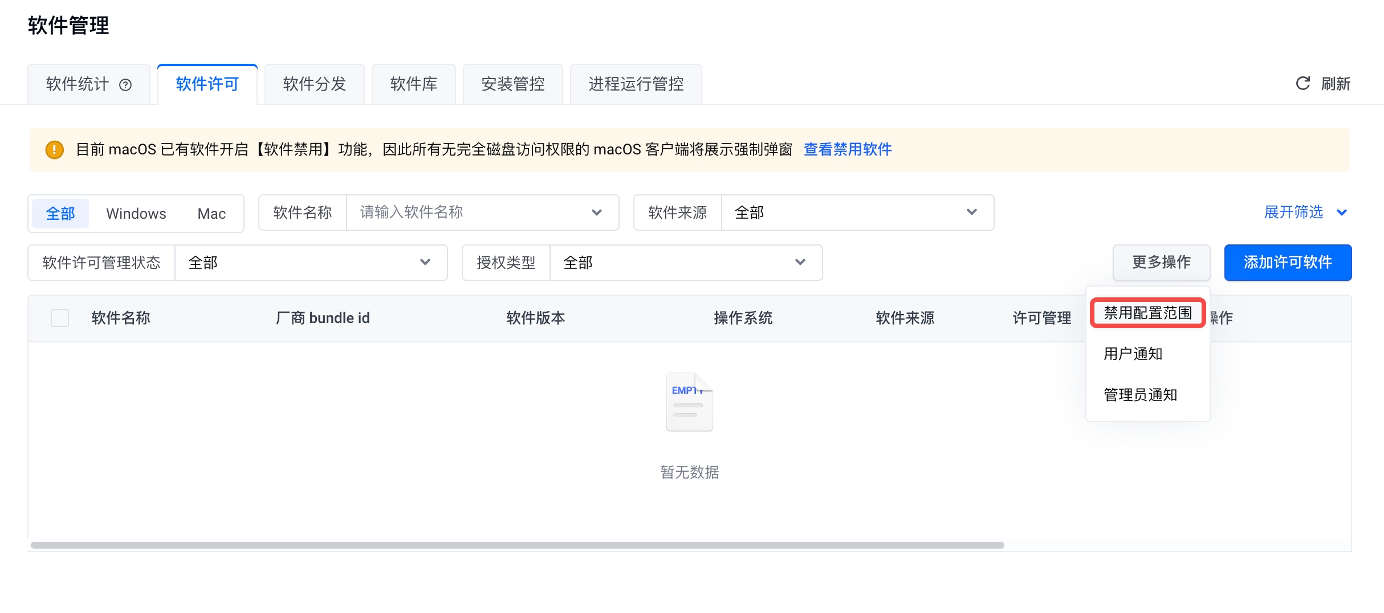Open the 授权类型 dropdown
1384x613 pixels.
click(685, 263)
